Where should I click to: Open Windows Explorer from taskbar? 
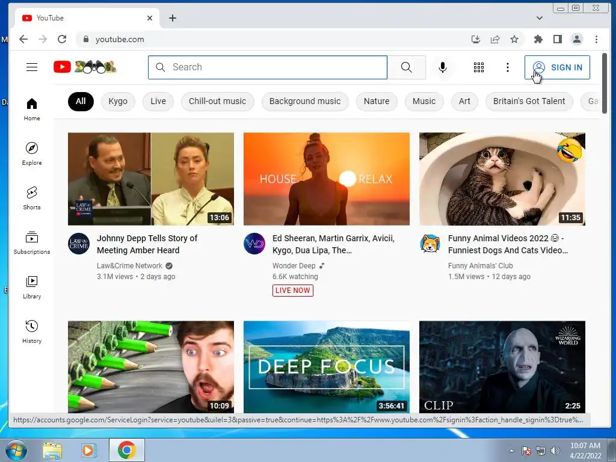(52, 450)
